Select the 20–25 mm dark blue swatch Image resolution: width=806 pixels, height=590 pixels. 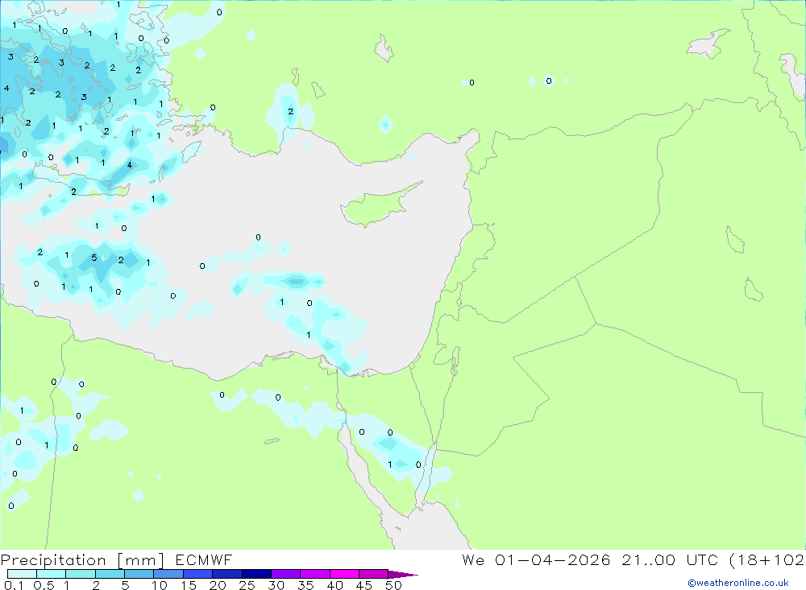pyautogui.click(x=226, y=574)
